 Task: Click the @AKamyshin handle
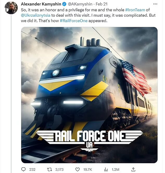(80, 4)
